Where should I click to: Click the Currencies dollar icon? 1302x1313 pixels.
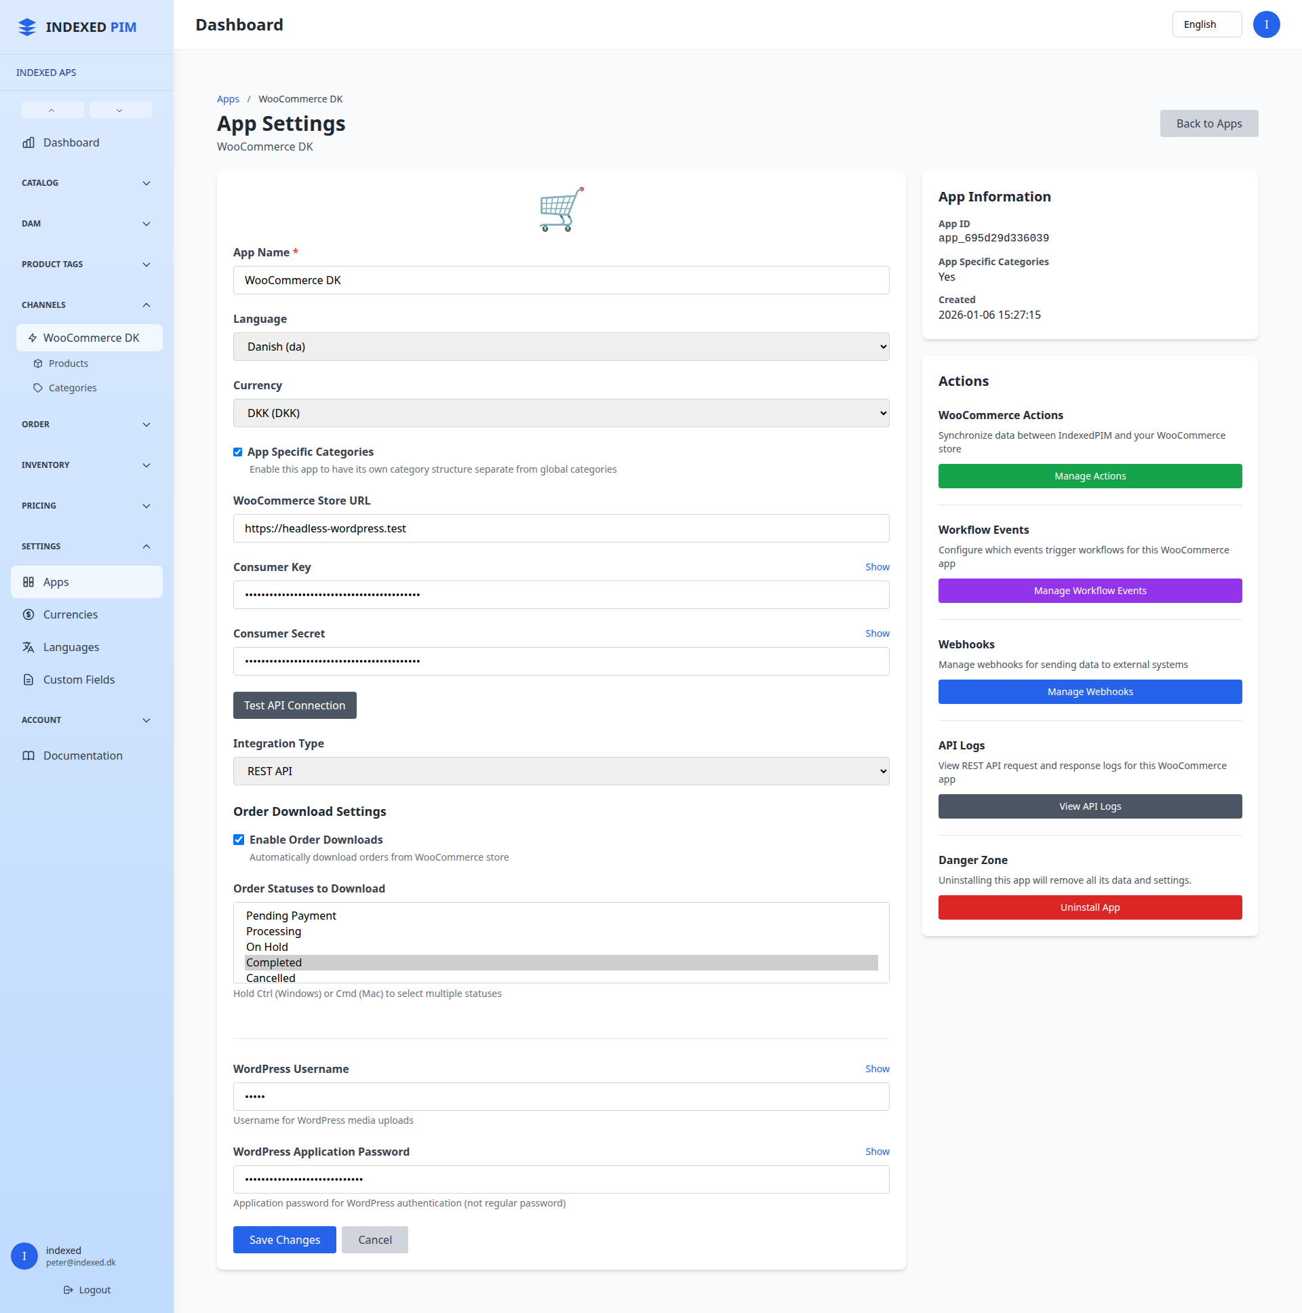pos(28,614)
